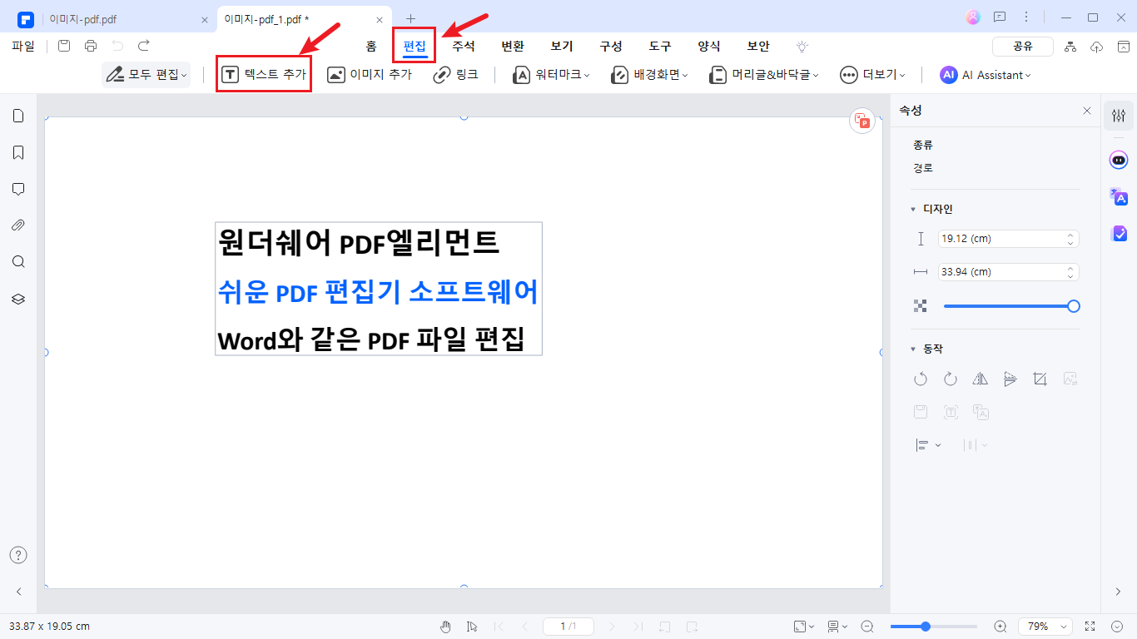
Task: Switch to the 주석 tab
Action: [464, 47]
